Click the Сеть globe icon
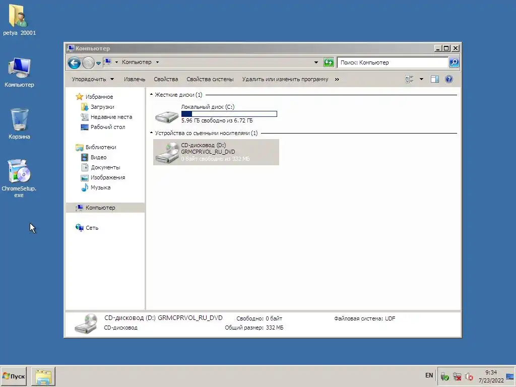The image size is (516, 387). (79, 227)
